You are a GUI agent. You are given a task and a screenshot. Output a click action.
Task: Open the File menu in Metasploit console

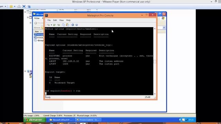49,20
